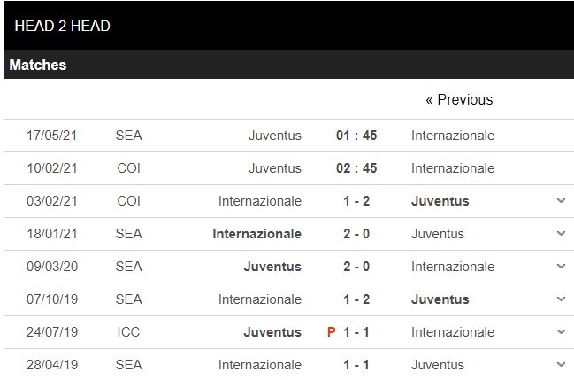Open the 1 - 1 score on 28/04/19
574x380 pixels.
click(356, 365)
